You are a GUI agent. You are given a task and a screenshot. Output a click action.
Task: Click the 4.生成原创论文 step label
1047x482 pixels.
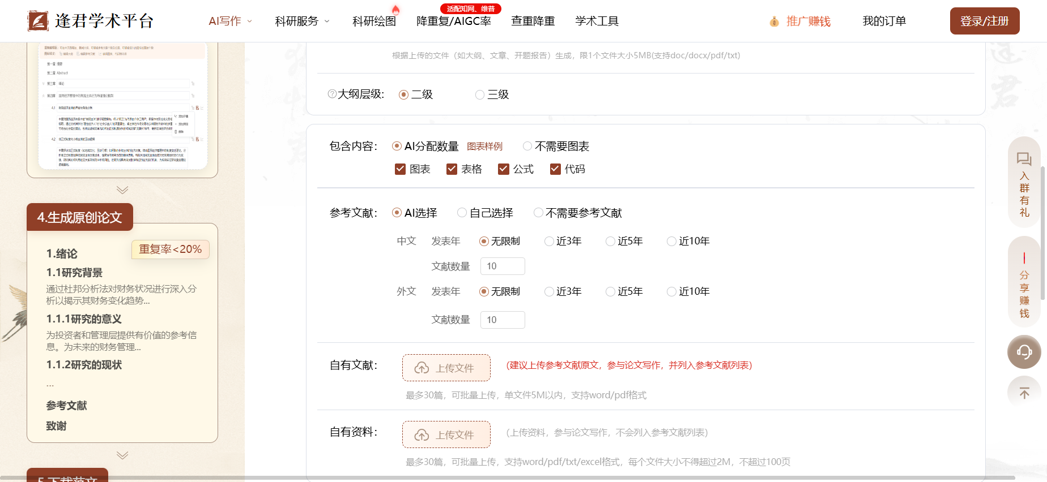(x=80, y=217)
